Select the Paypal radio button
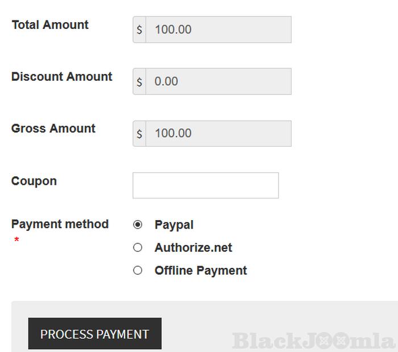This screenshot has width=398, height=352. [138, 225]
